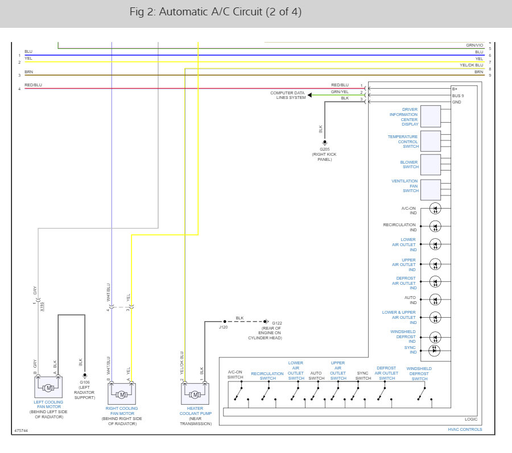This screenshot has width=512, height=453.
Task: Click Lower & Upper Air Outlet IND link
Action: point(399,317)
